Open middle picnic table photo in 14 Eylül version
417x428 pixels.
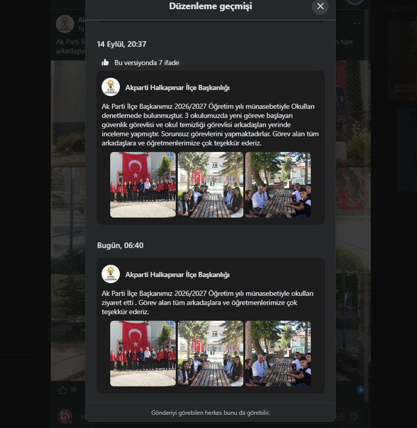[210, 185]
